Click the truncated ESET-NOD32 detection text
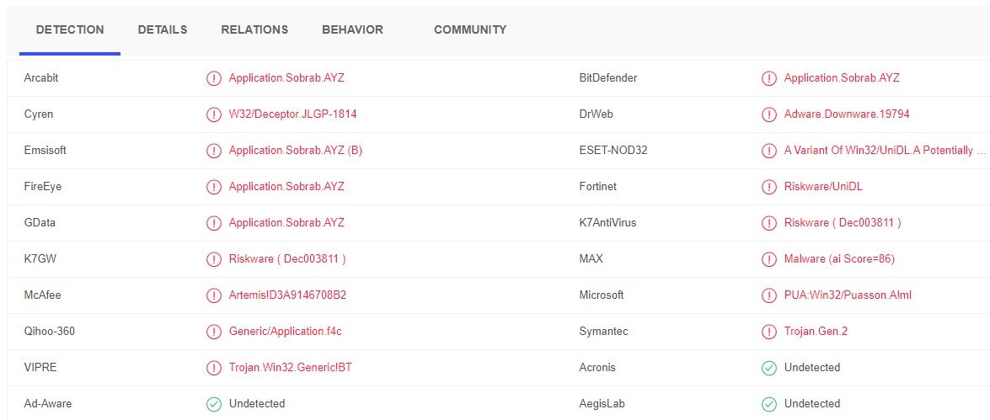This screenshot has height=420, width=990. pos(885,150)
